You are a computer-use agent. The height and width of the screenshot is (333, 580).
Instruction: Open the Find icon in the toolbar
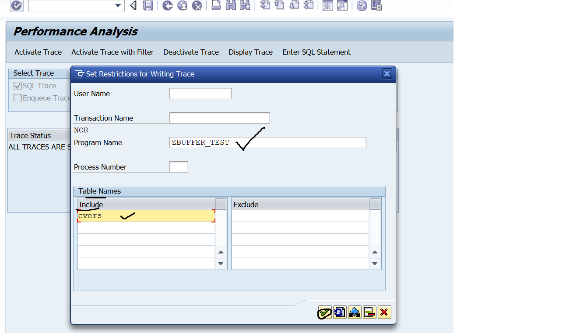[x=231, y=6]
